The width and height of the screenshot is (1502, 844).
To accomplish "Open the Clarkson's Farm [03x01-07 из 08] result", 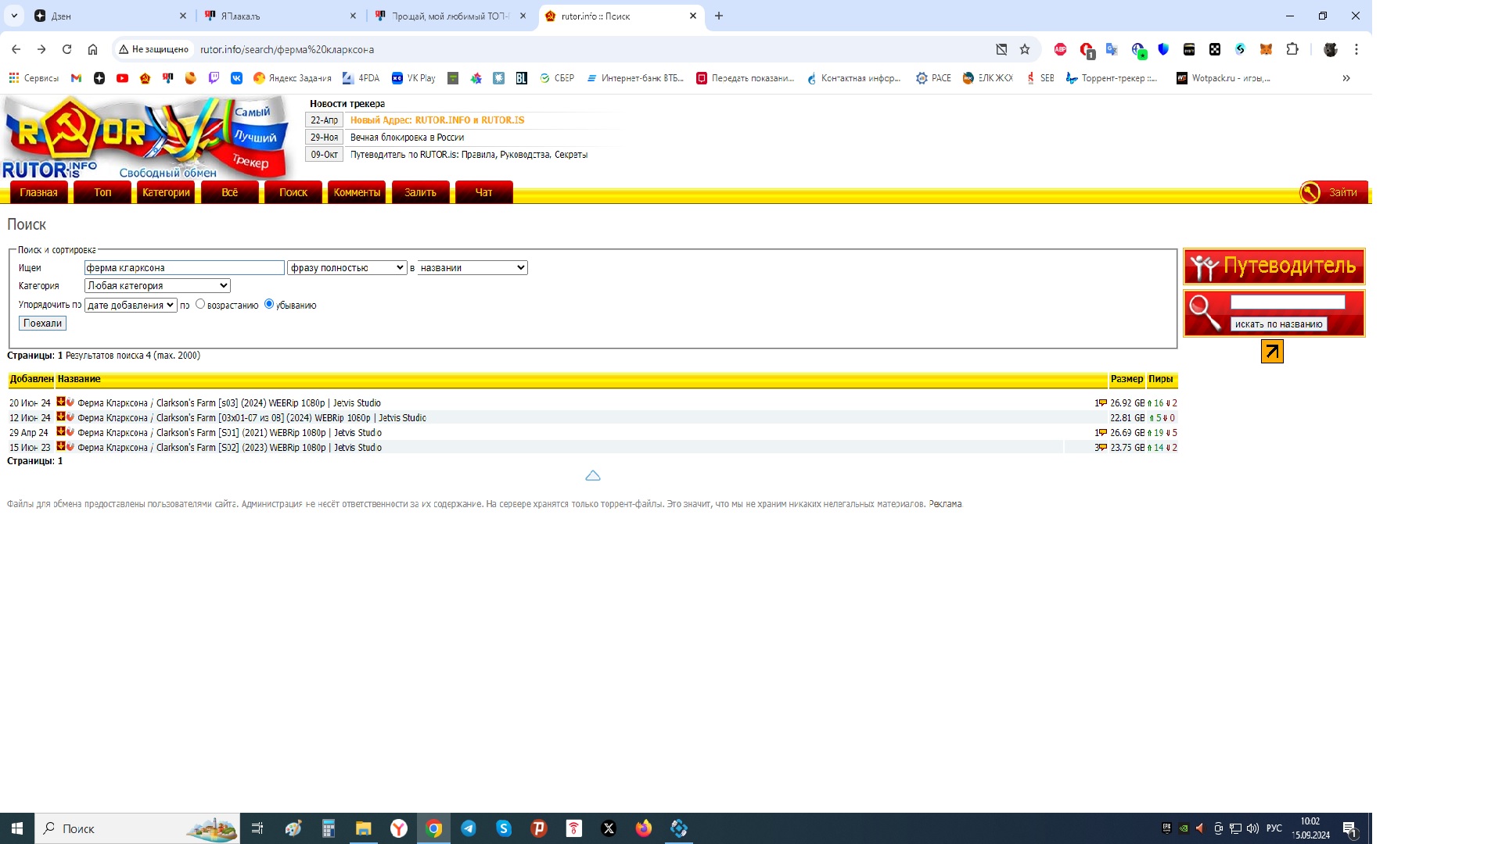I will click(252, 418).
